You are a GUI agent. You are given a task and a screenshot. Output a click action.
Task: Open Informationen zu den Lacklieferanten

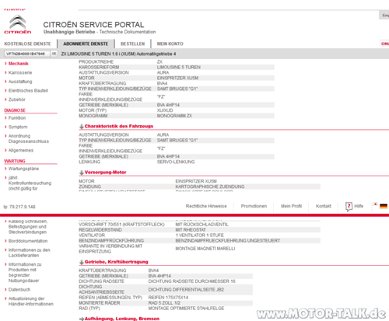[29, 253]
